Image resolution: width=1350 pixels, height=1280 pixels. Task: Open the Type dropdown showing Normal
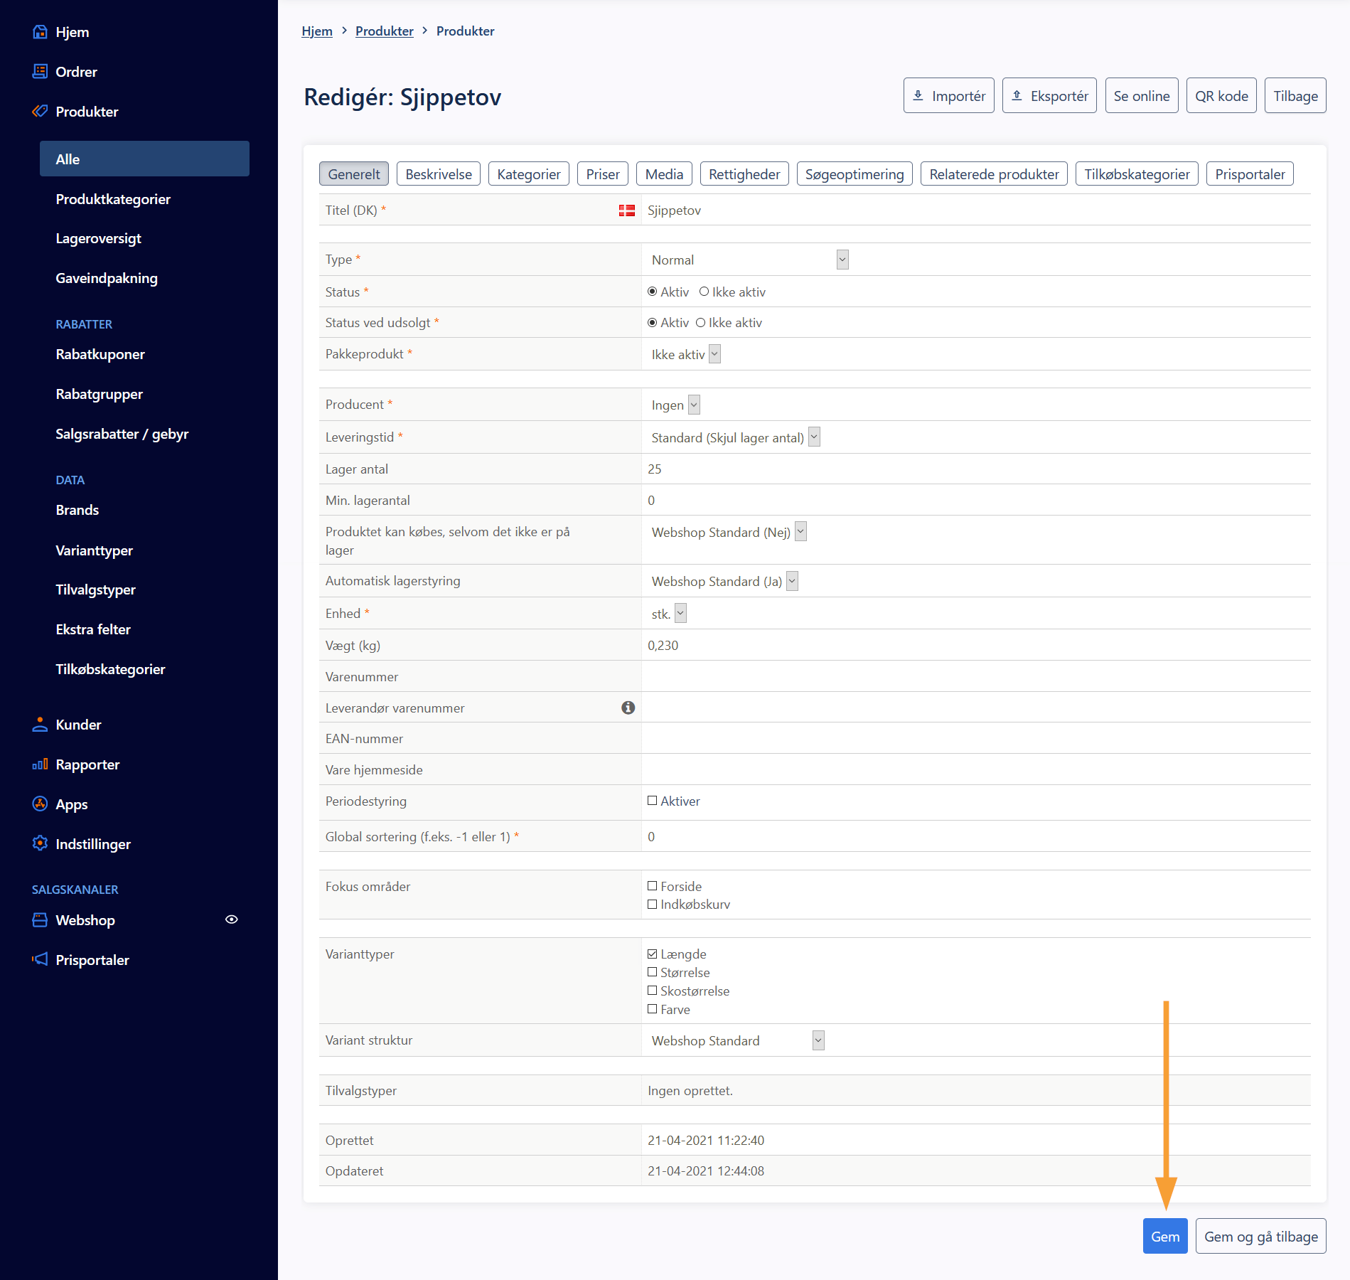749,260
